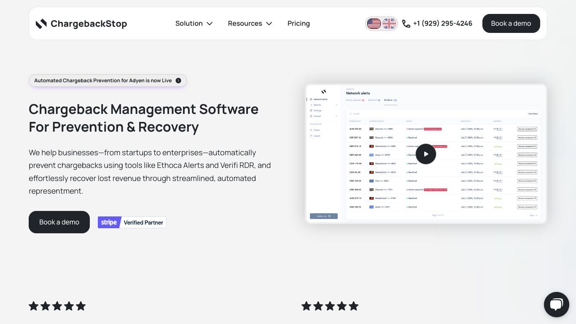
Task: Click the Chargeback Management Software heading
Action: coord(143,118)
